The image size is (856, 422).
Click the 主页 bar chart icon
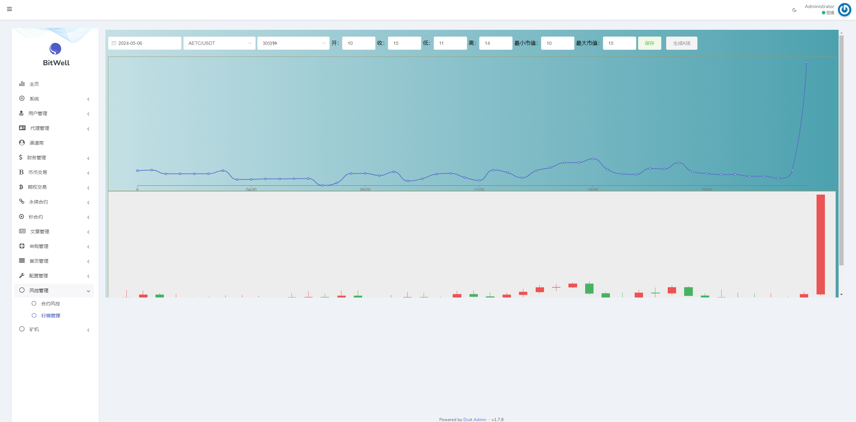coord(22,84)
